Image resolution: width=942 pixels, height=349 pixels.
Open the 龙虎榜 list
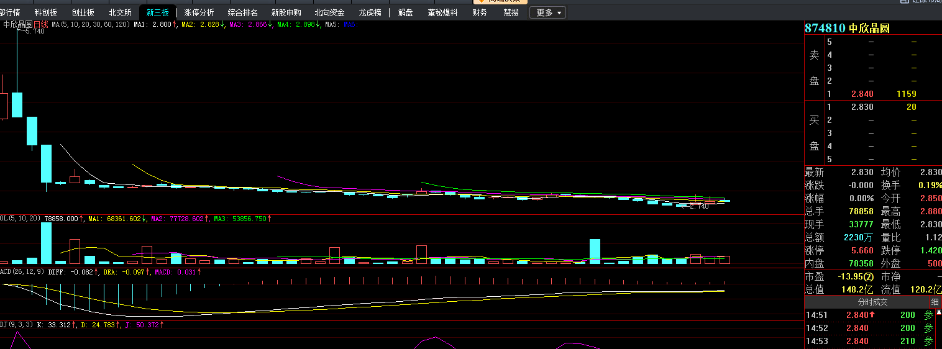[x=370, y=12]
